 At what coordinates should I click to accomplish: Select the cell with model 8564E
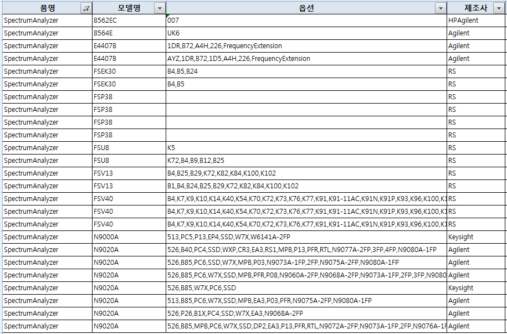click(129, 33)
